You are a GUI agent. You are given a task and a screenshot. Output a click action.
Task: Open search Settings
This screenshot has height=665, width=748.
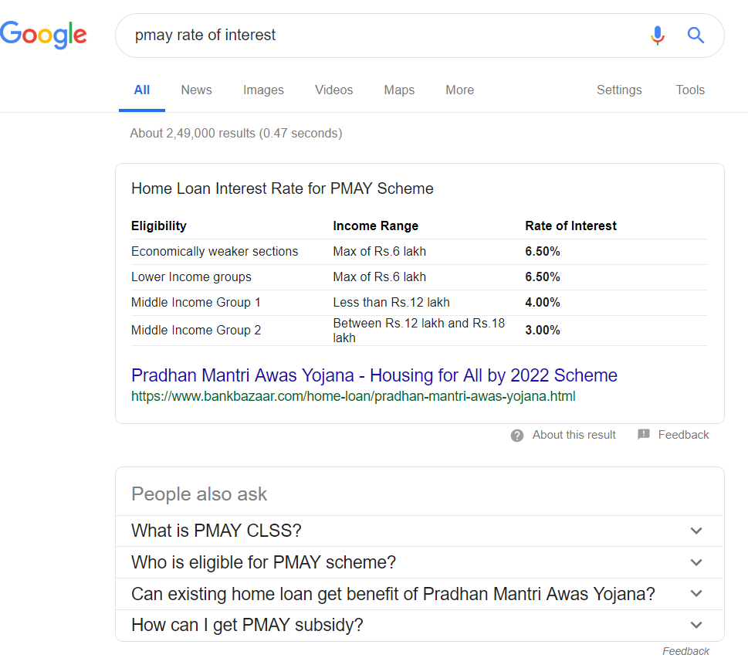click(619, 90)
